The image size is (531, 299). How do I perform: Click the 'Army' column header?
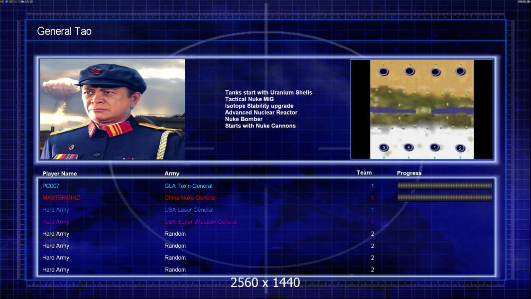pos(172,173)
